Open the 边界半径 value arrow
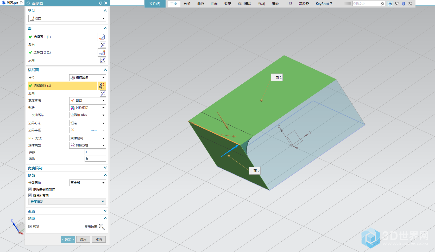 pyautogui.click(x=104, y=130)
